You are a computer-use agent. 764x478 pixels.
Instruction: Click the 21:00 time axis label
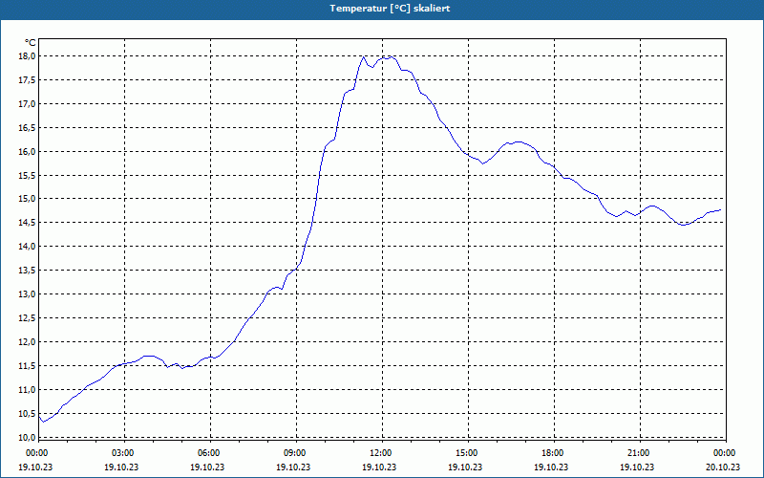pyautogui.click(x=638, y=453)
